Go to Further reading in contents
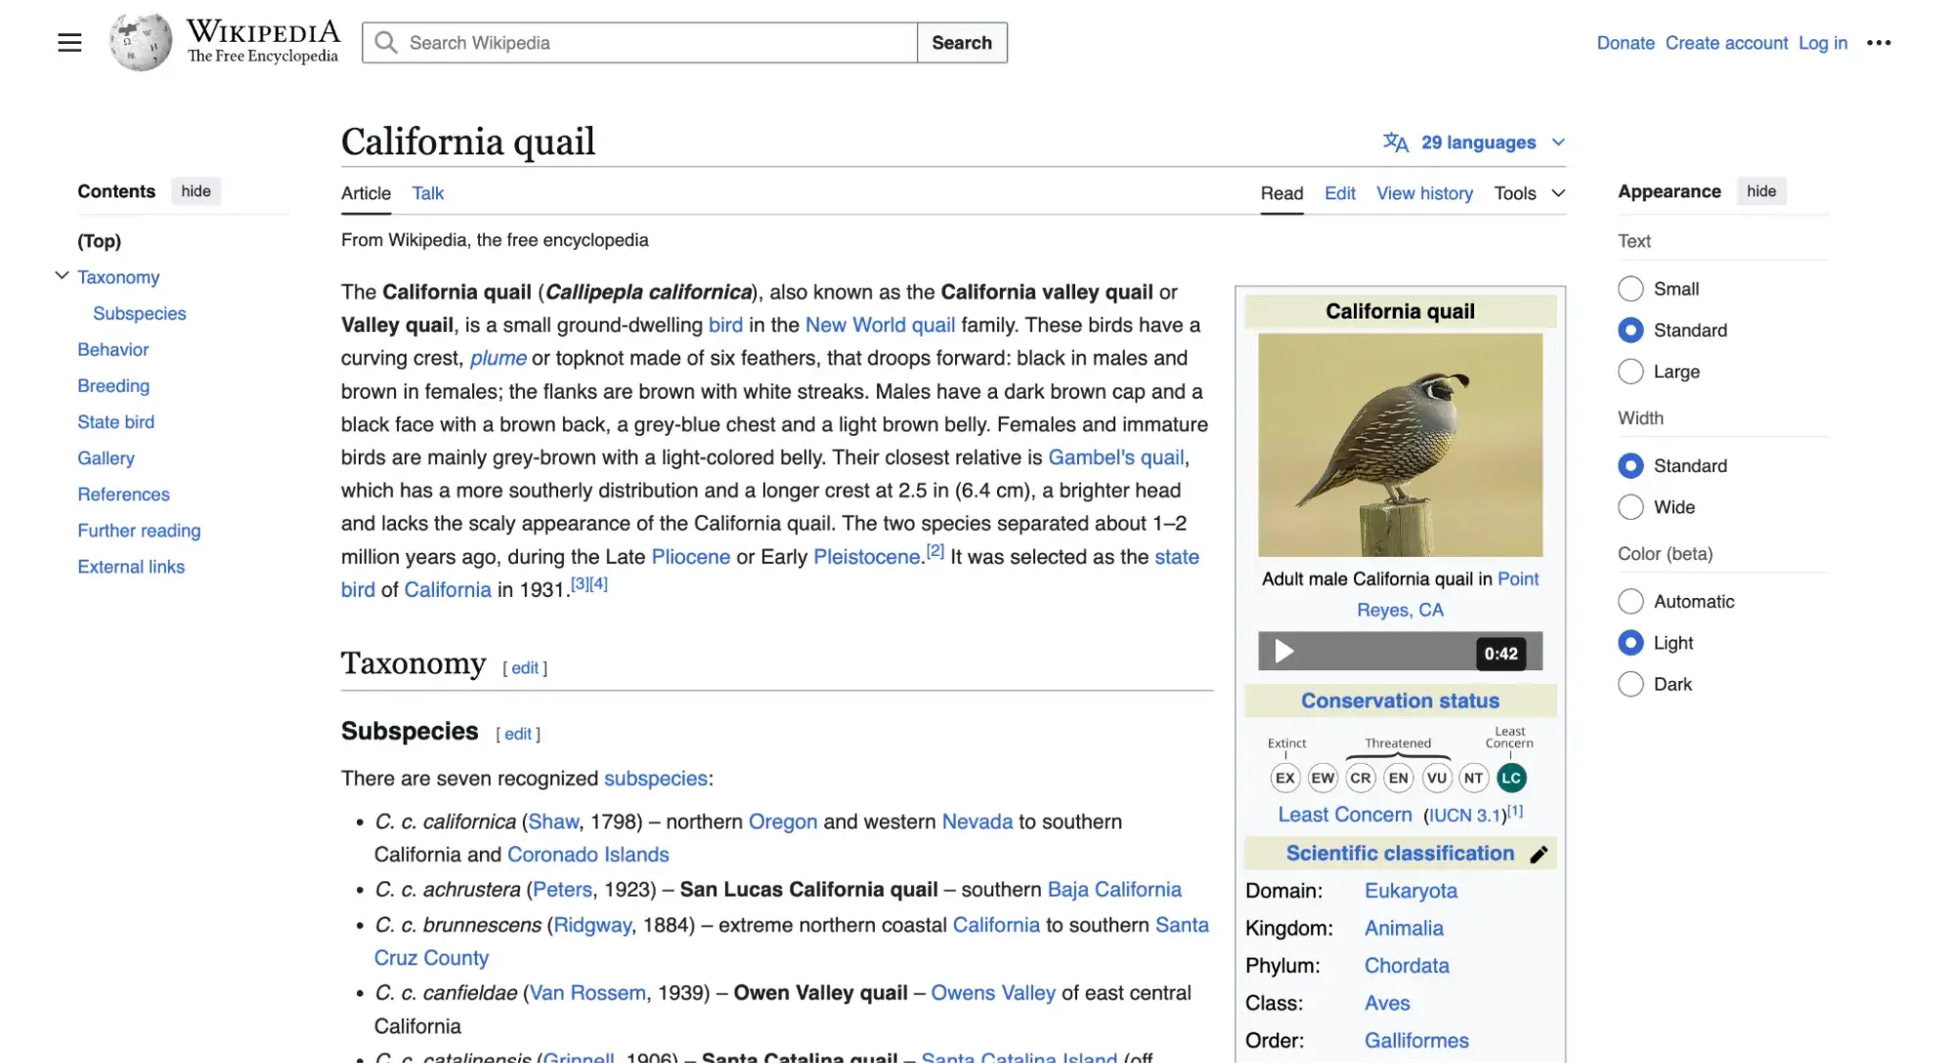Viewport: 1954px width, 1064px height. click(x=139, y=531)
